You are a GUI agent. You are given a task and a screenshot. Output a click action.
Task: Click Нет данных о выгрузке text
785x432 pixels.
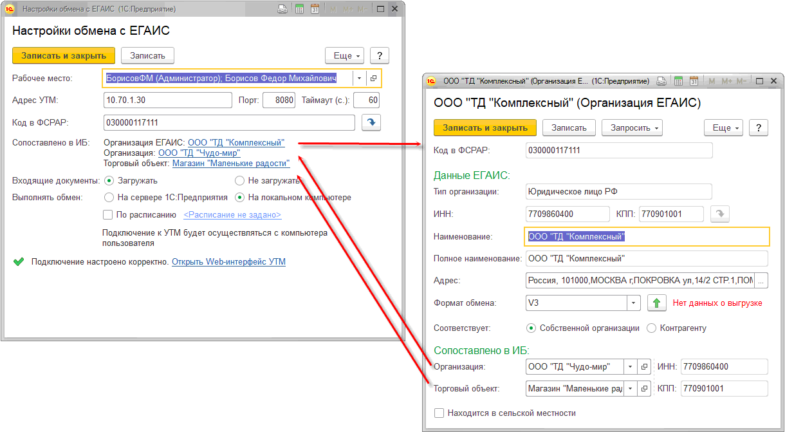(x=717, y=303)
